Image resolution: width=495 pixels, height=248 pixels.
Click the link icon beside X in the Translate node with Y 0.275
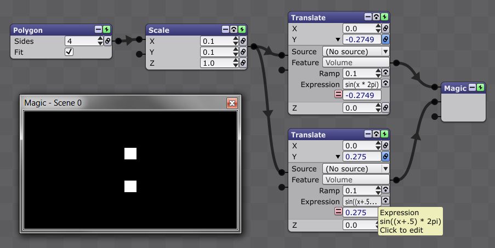(x=385, y=146)
